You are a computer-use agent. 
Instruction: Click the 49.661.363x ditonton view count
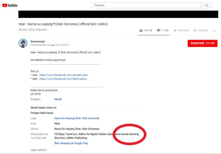(x=33, y=30)
